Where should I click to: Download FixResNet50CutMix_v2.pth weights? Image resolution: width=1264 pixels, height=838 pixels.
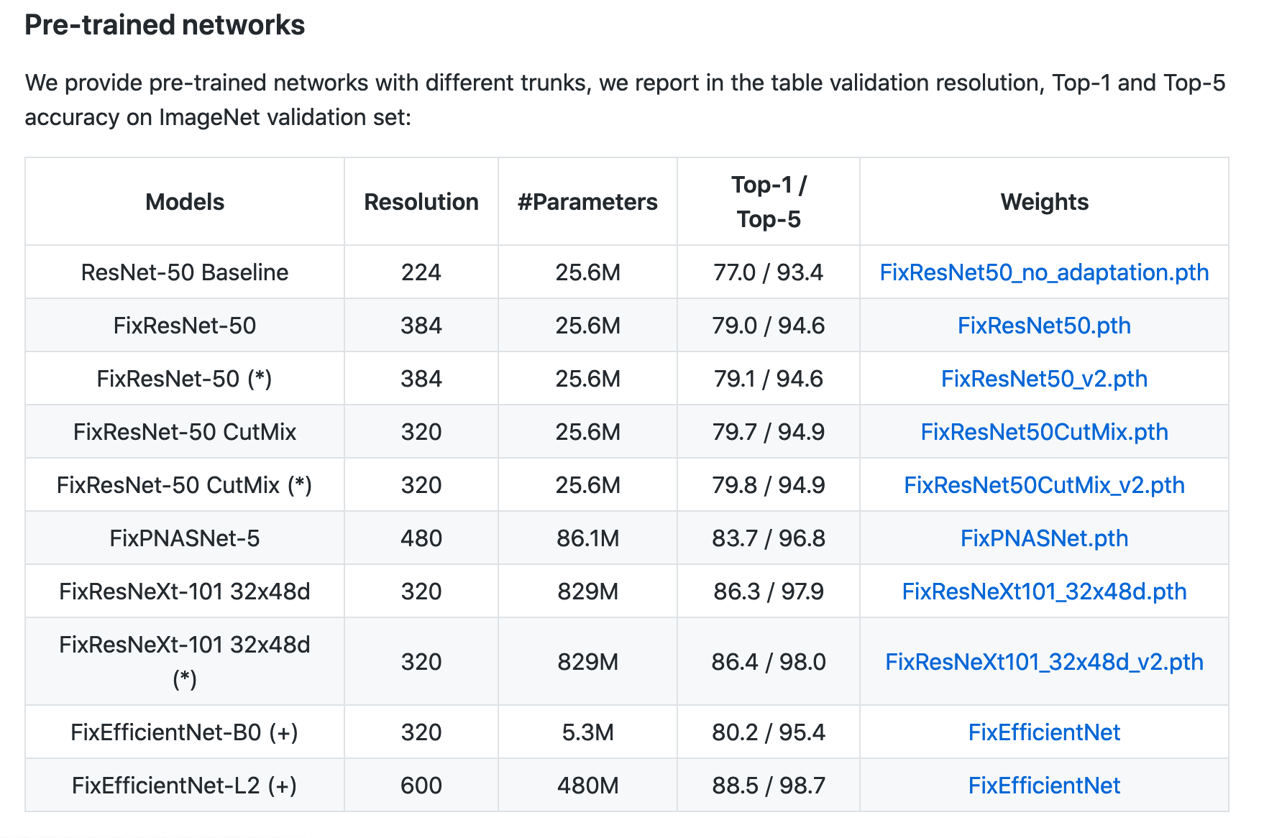1044,485
